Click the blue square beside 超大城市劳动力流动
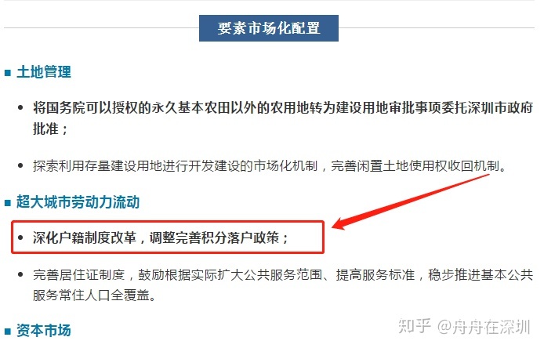The width and height of the screenshot is (544, 348). point(8,203)
